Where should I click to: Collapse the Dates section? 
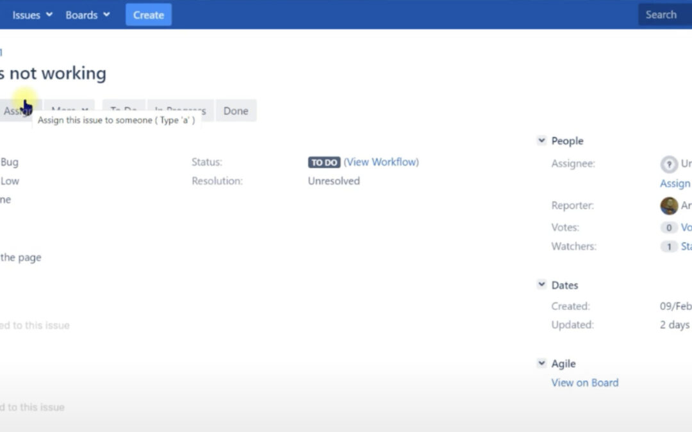point(542,285)
